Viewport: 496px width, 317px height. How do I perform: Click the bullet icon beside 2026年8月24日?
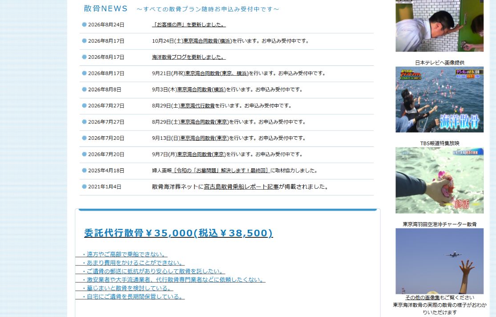point(84,24)
